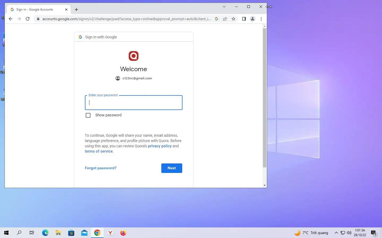
Task: Select the Chrome taskbar icon
Action: pos(97,233)
